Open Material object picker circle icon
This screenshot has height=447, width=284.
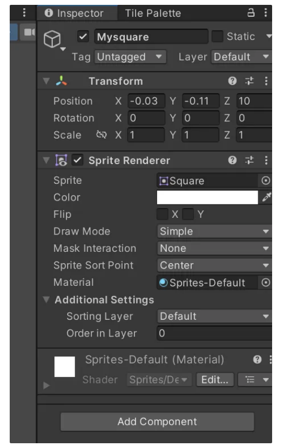point(266,283)
